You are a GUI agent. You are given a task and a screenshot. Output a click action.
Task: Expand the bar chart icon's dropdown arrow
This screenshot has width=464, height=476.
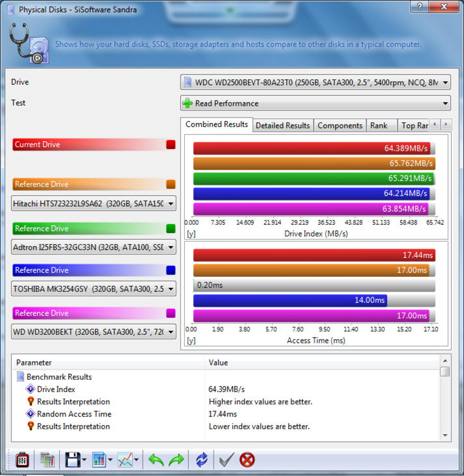pyautogui.click(x=110, y=460)
